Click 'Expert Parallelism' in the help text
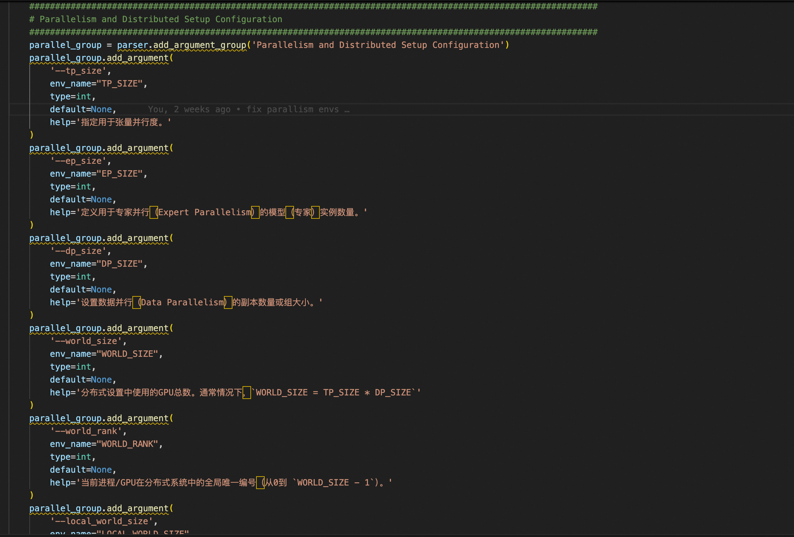 (x=205, y=212)
